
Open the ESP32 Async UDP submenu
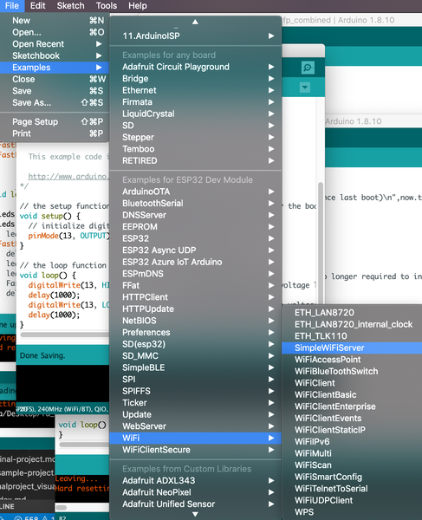pyautogui.click(x=195, y=250)
